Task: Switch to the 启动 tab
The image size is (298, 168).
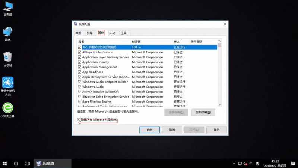Action: coord(112,33)
